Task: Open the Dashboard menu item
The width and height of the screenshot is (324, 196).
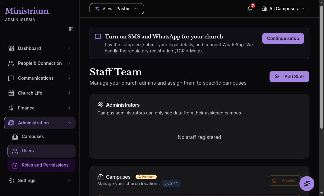Action: coord(40,48)
